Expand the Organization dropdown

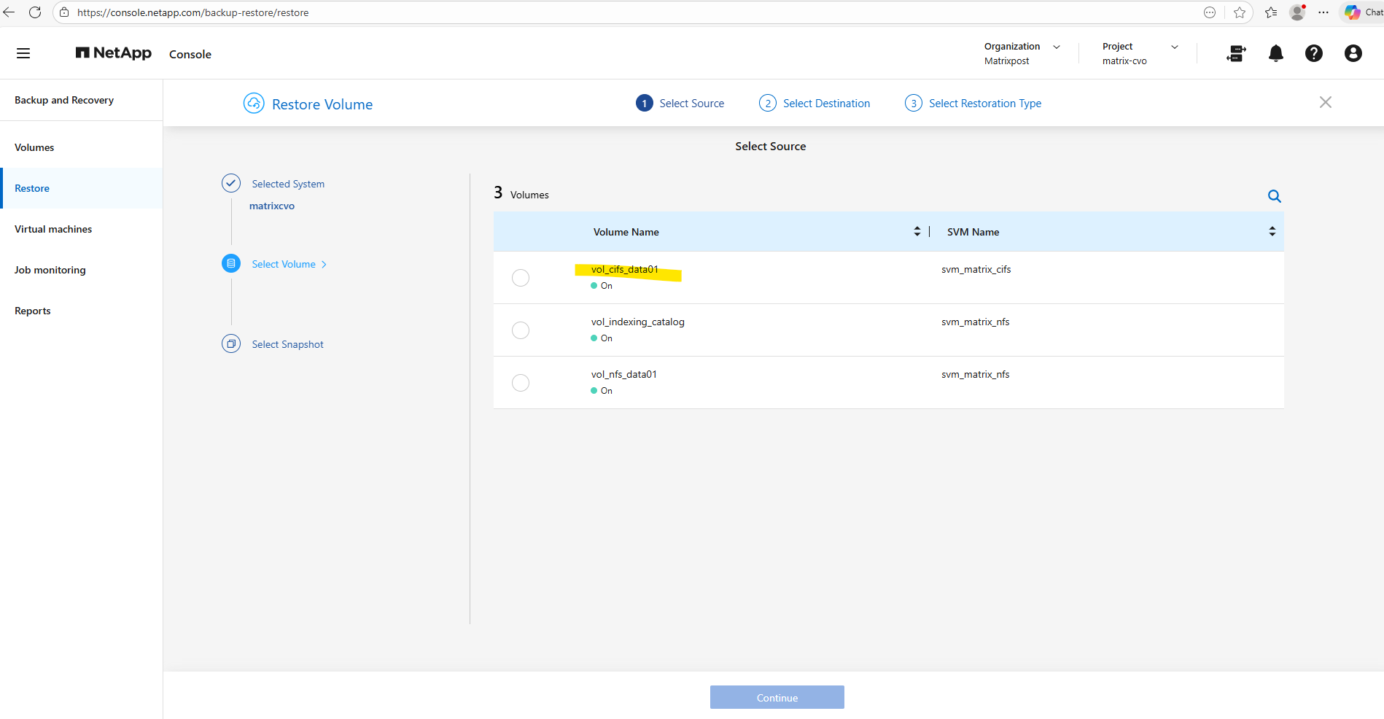(x=1056, y=47)
